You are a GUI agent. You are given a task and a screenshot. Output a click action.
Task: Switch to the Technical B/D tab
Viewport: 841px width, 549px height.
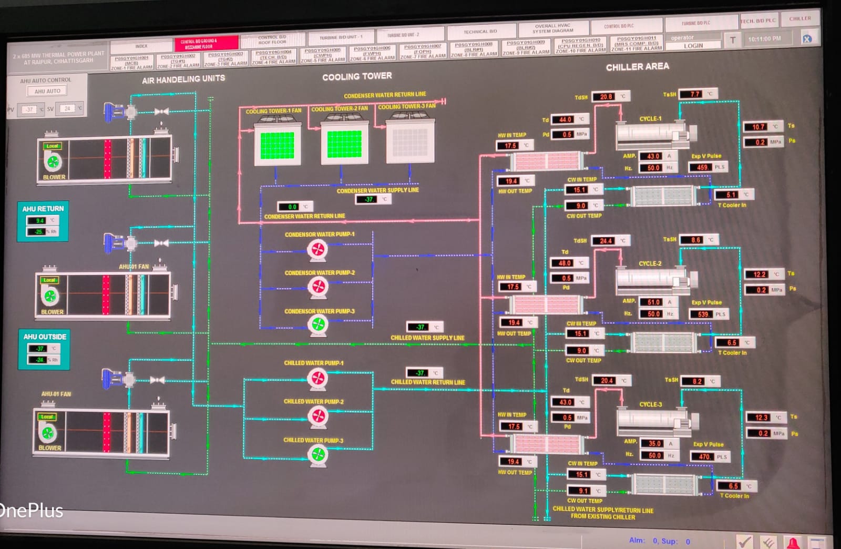[479, 32]
